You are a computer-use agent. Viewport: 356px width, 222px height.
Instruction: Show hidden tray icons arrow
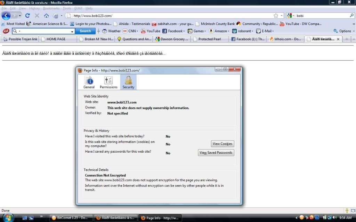click(x=296, y=218)
